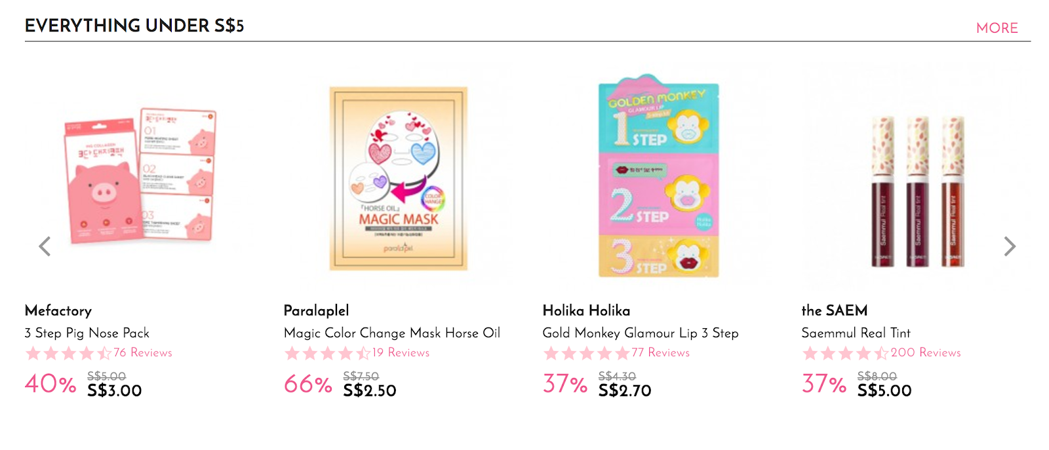The width and height of the screenshot is (1049, 450).
Task: Open Gold Monkey Glamour Lip 3 Step title
Action: [x=641, y=333]
